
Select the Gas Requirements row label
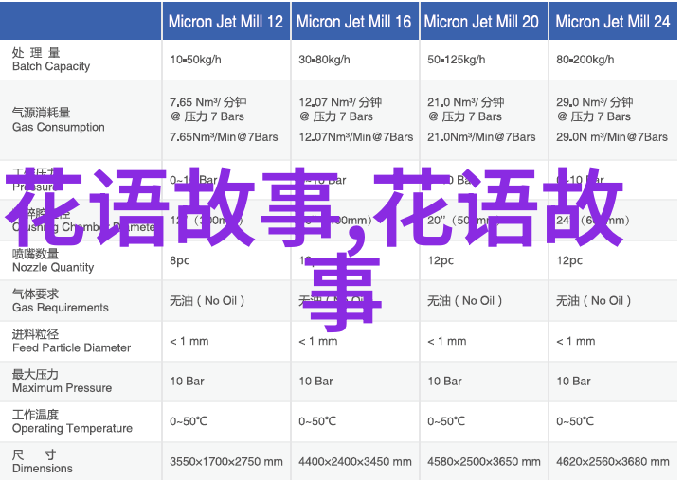[61, 301]
